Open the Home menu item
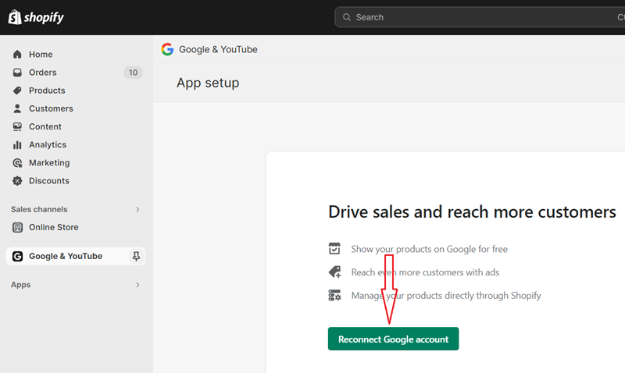This screenshot has height=373, width=625. click(x=41, y=54)
